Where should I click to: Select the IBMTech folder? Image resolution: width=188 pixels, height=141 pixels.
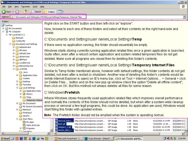[x=23, y=60]
